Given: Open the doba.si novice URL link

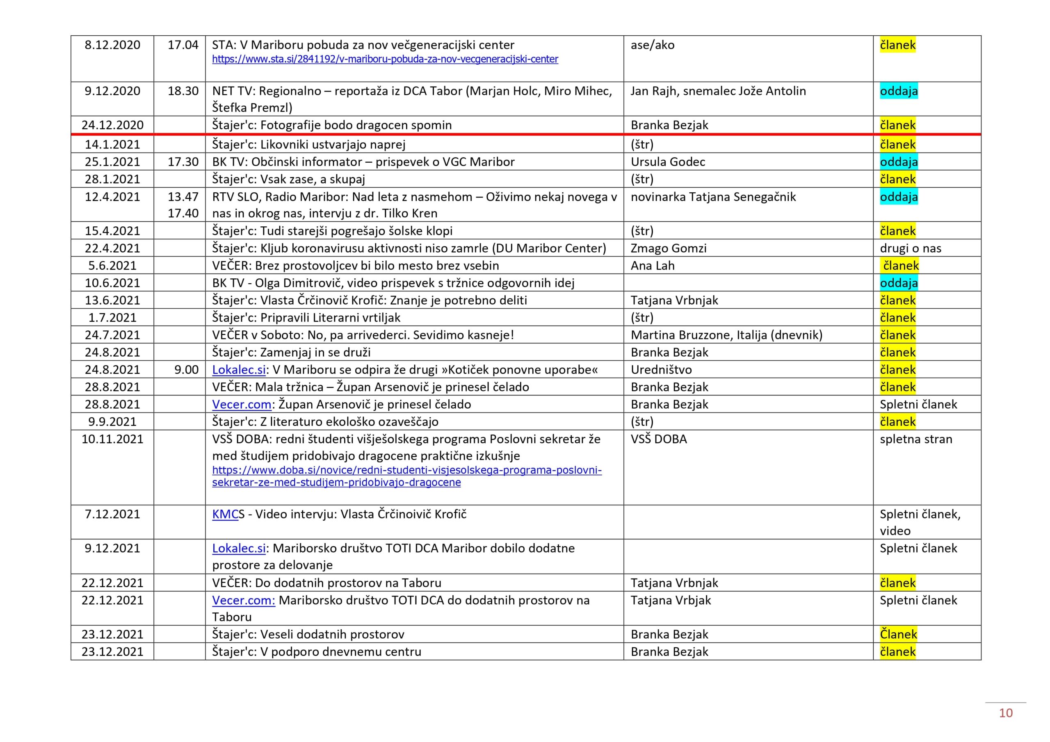Looking at the screenshot, I should 406,471.
